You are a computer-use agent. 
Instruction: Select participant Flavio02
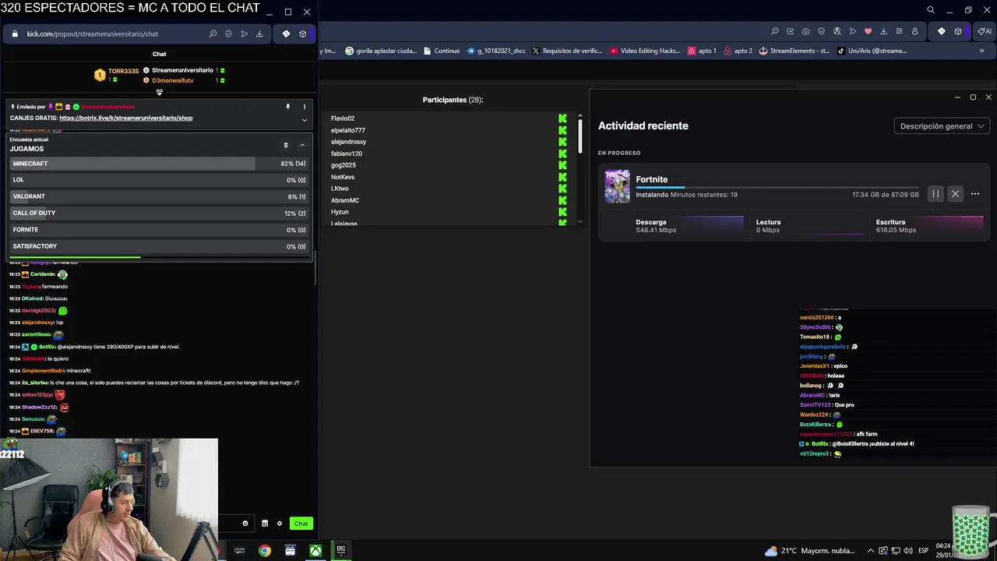[x=343, y=118]
